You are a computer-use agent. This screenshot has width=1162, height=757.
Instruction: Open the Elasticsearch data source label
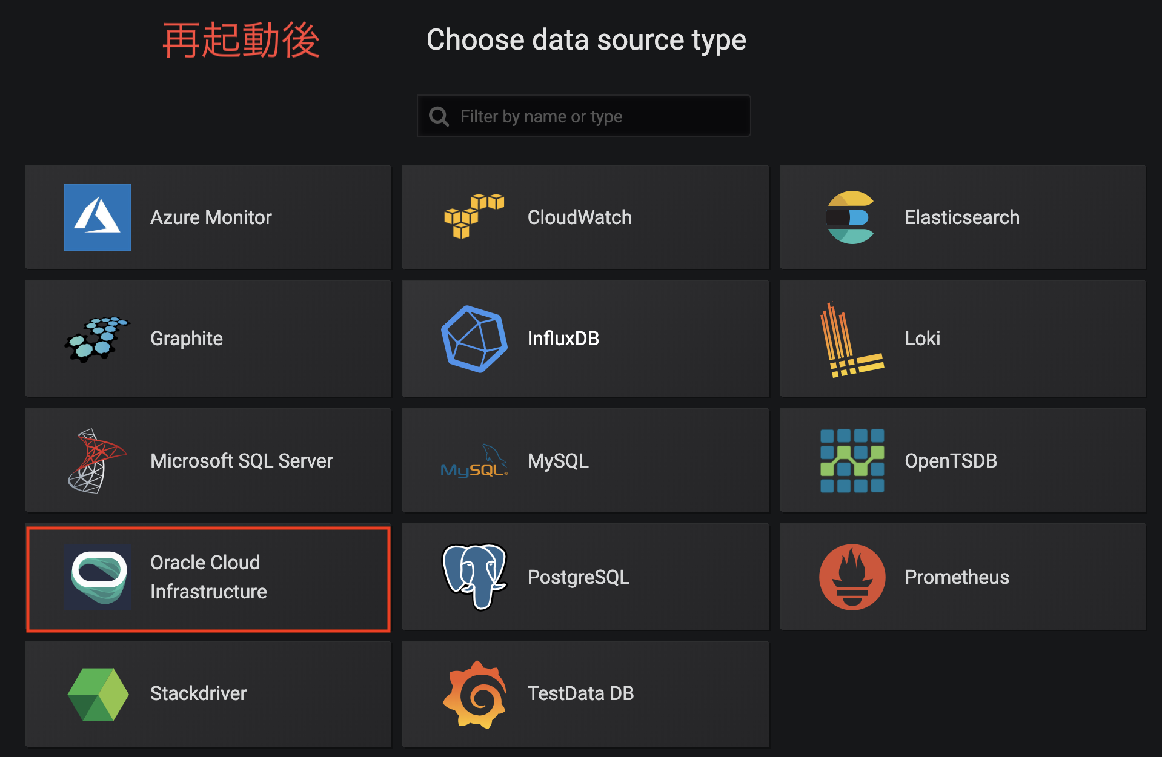click(962, 217)
